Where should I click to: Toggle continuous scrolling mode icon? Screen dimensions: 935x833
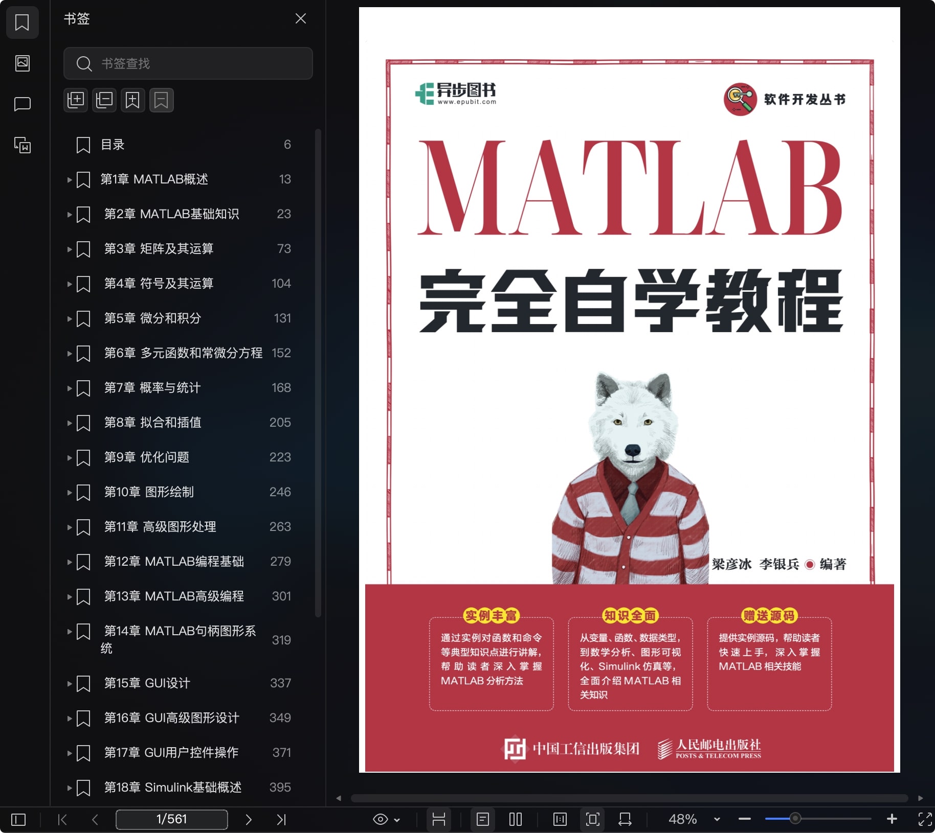point(439,819)
